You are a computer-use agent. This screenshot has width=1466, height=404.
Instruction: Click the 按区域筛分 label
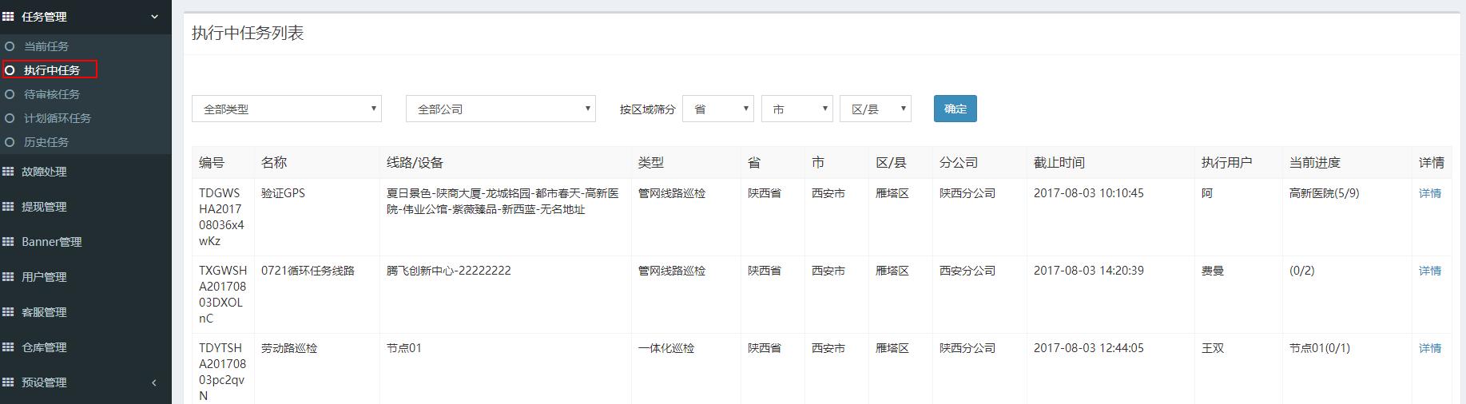tap(648, 109)
